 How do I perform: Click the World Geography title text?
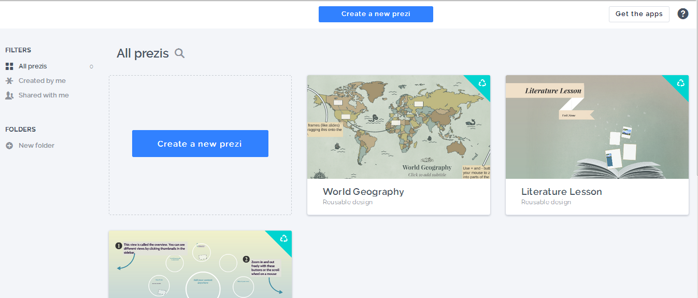click(363, 192)
